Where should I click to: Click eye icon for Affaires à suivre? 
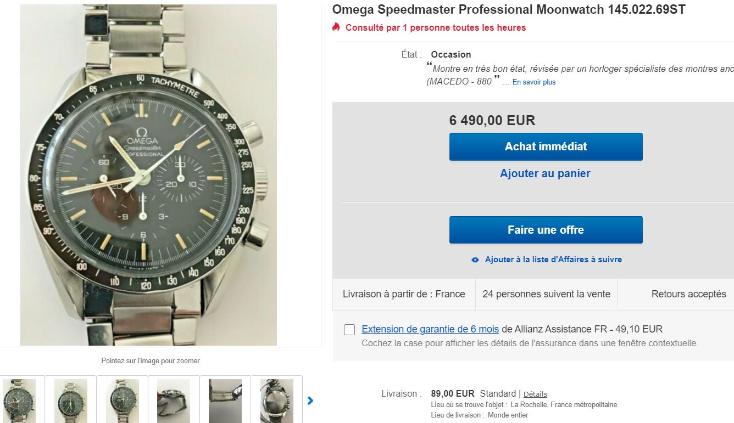[x=475, y=260]
